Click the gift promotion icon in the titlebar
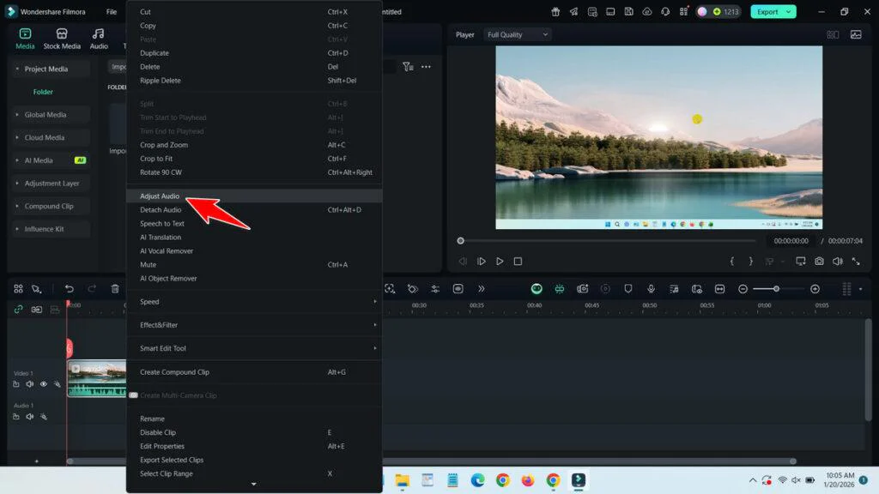Image resolution: width=879 pixels, height=494 pixels. pos(556,12)
